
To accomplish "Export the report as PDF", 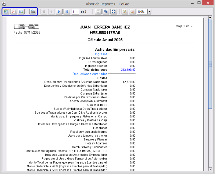I will (x=13, y=12).
